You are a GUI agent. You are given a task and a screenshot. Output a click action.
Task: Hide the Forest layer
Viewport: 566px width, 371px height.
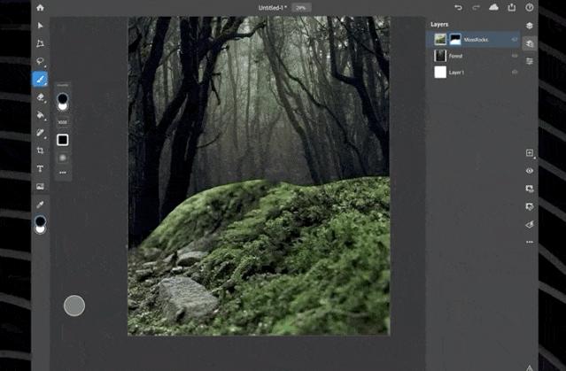(515, 56)
